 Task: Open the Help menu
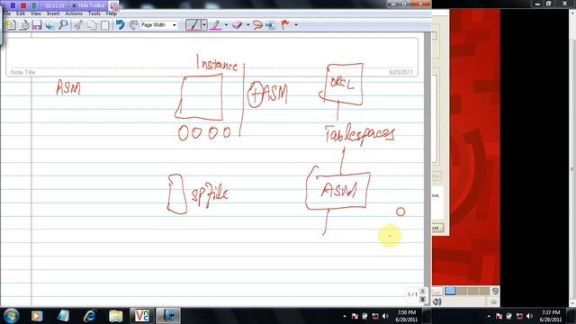(x=112, y=13)
